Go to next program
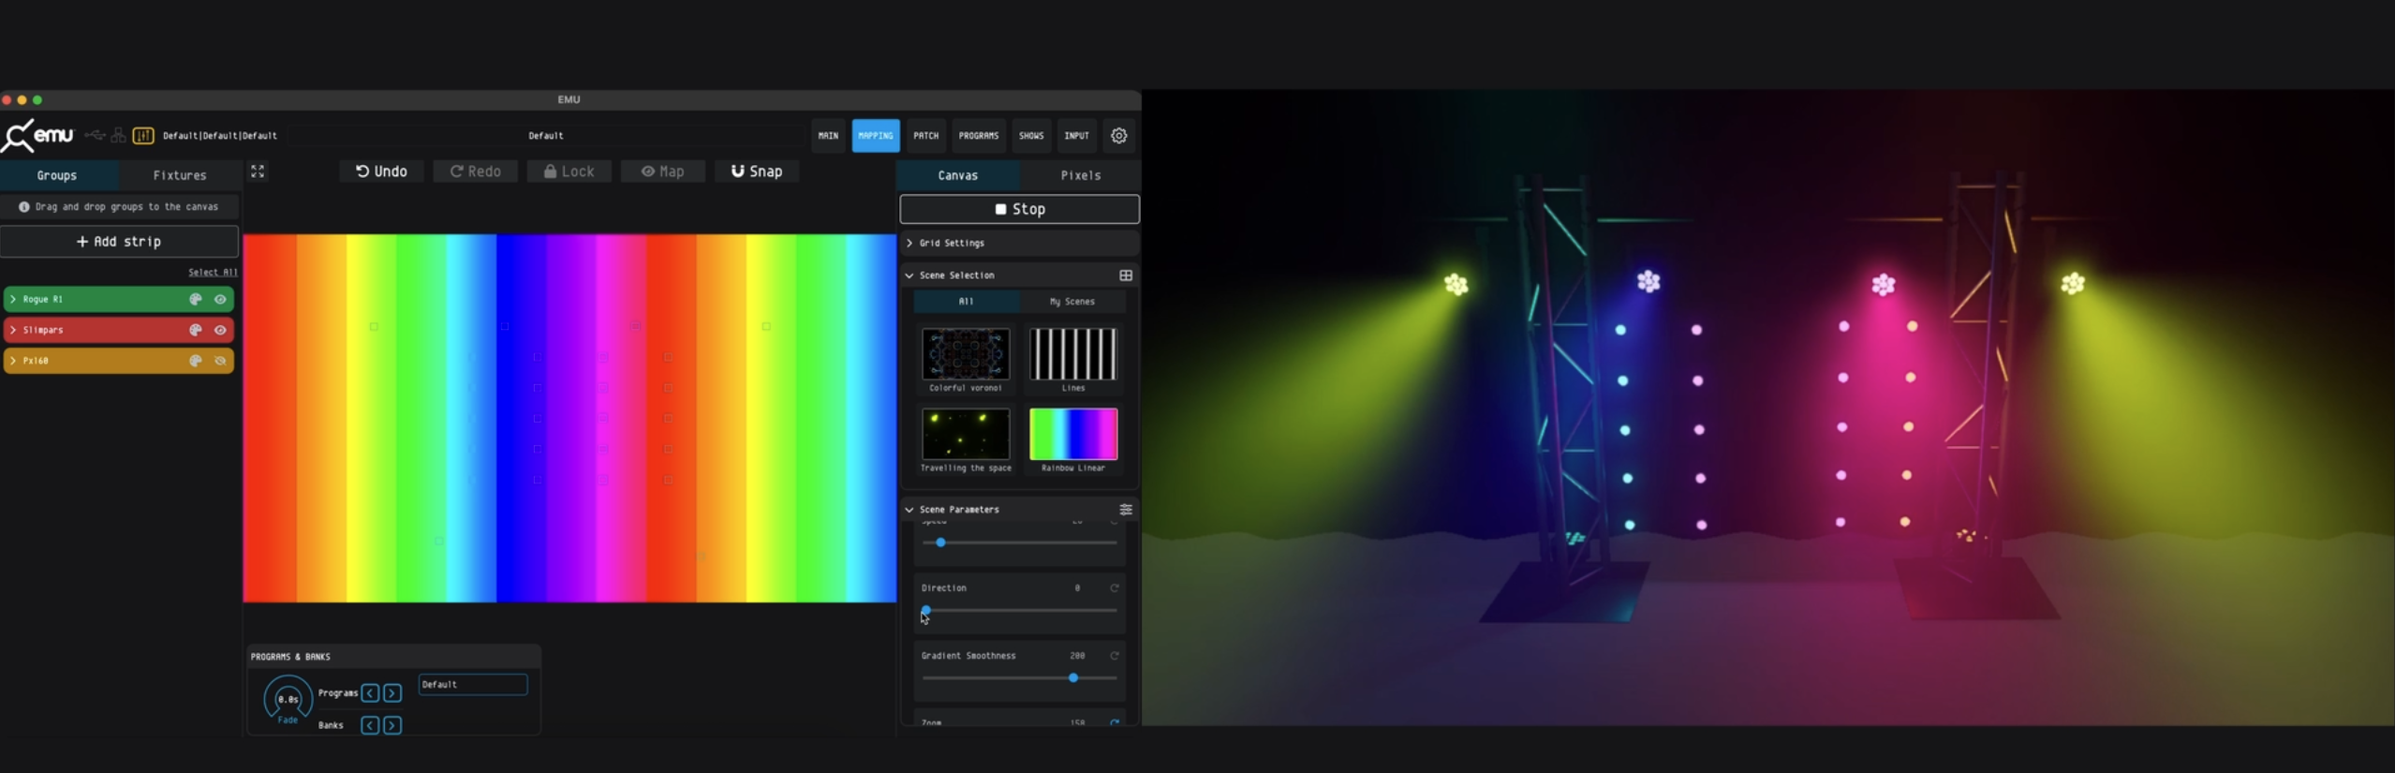The image size is (2395, 773). (x=392, y=693)
